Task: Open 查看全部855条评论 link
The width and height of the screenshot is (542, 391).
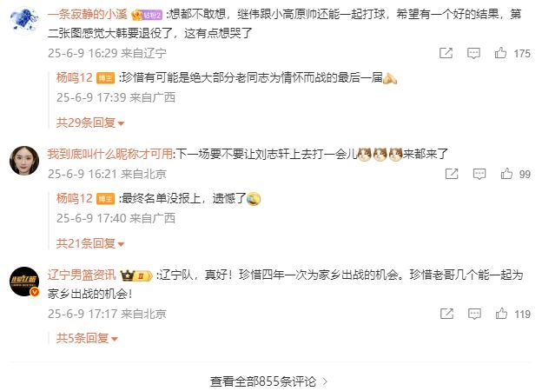Action: pyautogui.click(x=268, y=381)
